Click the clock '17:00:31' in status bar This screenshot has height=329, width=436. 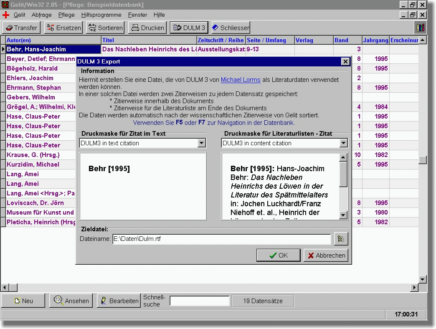click(x=406, y=314)
